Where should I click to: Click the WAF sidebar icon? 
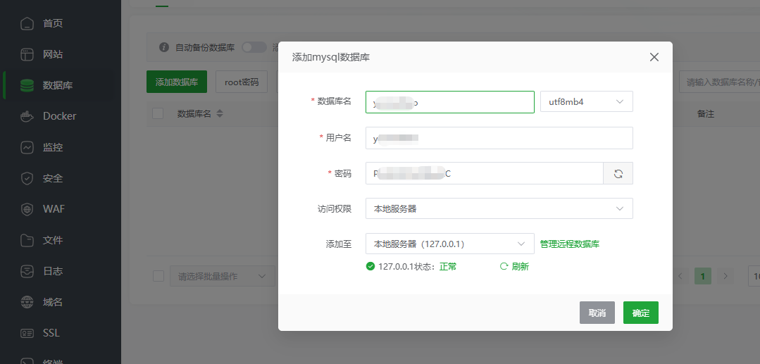click(27, 209)
